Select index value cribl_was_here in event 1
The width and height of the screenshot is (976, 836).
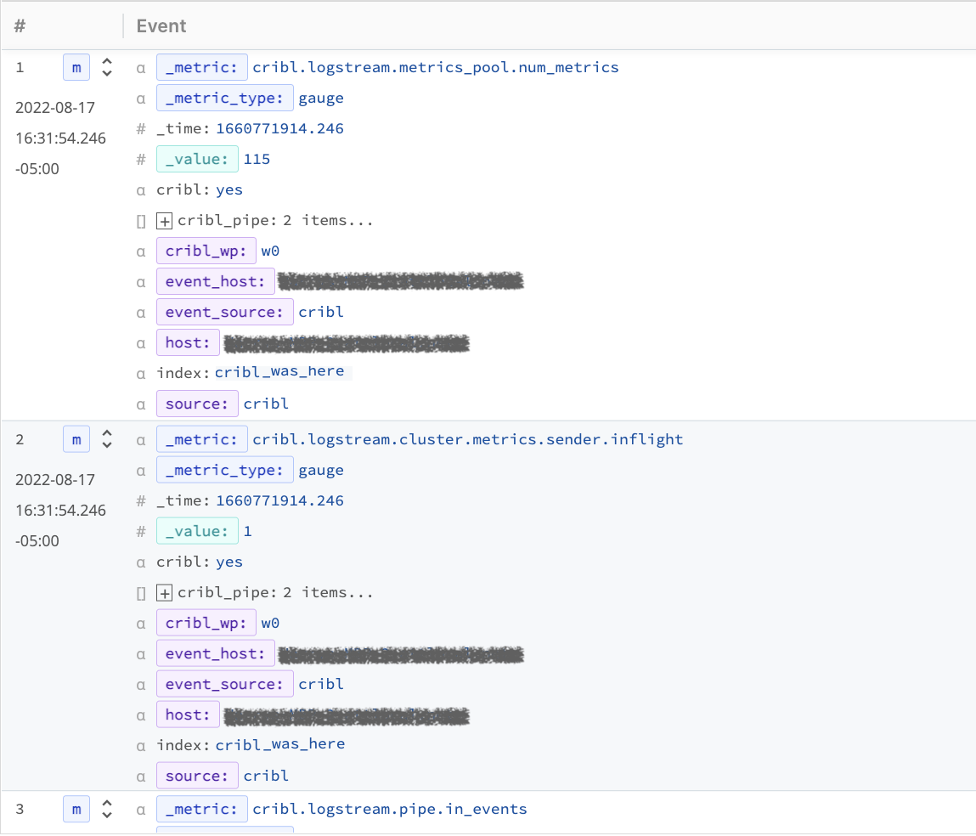tap(279, 372)
